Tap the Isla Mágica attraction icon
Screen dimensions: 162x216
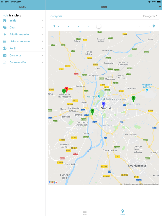point(99,96)
